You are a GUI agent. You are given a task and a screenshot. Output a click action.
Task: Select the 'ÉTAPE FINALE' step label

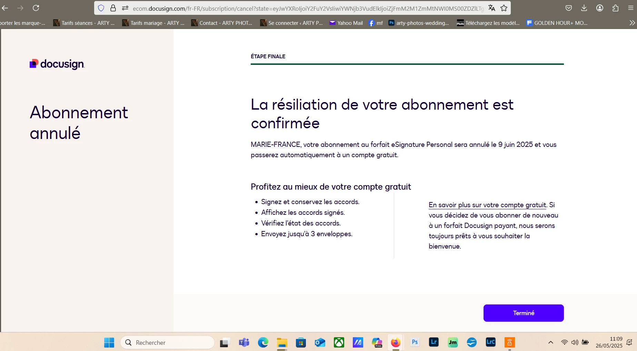coord(268,56)
